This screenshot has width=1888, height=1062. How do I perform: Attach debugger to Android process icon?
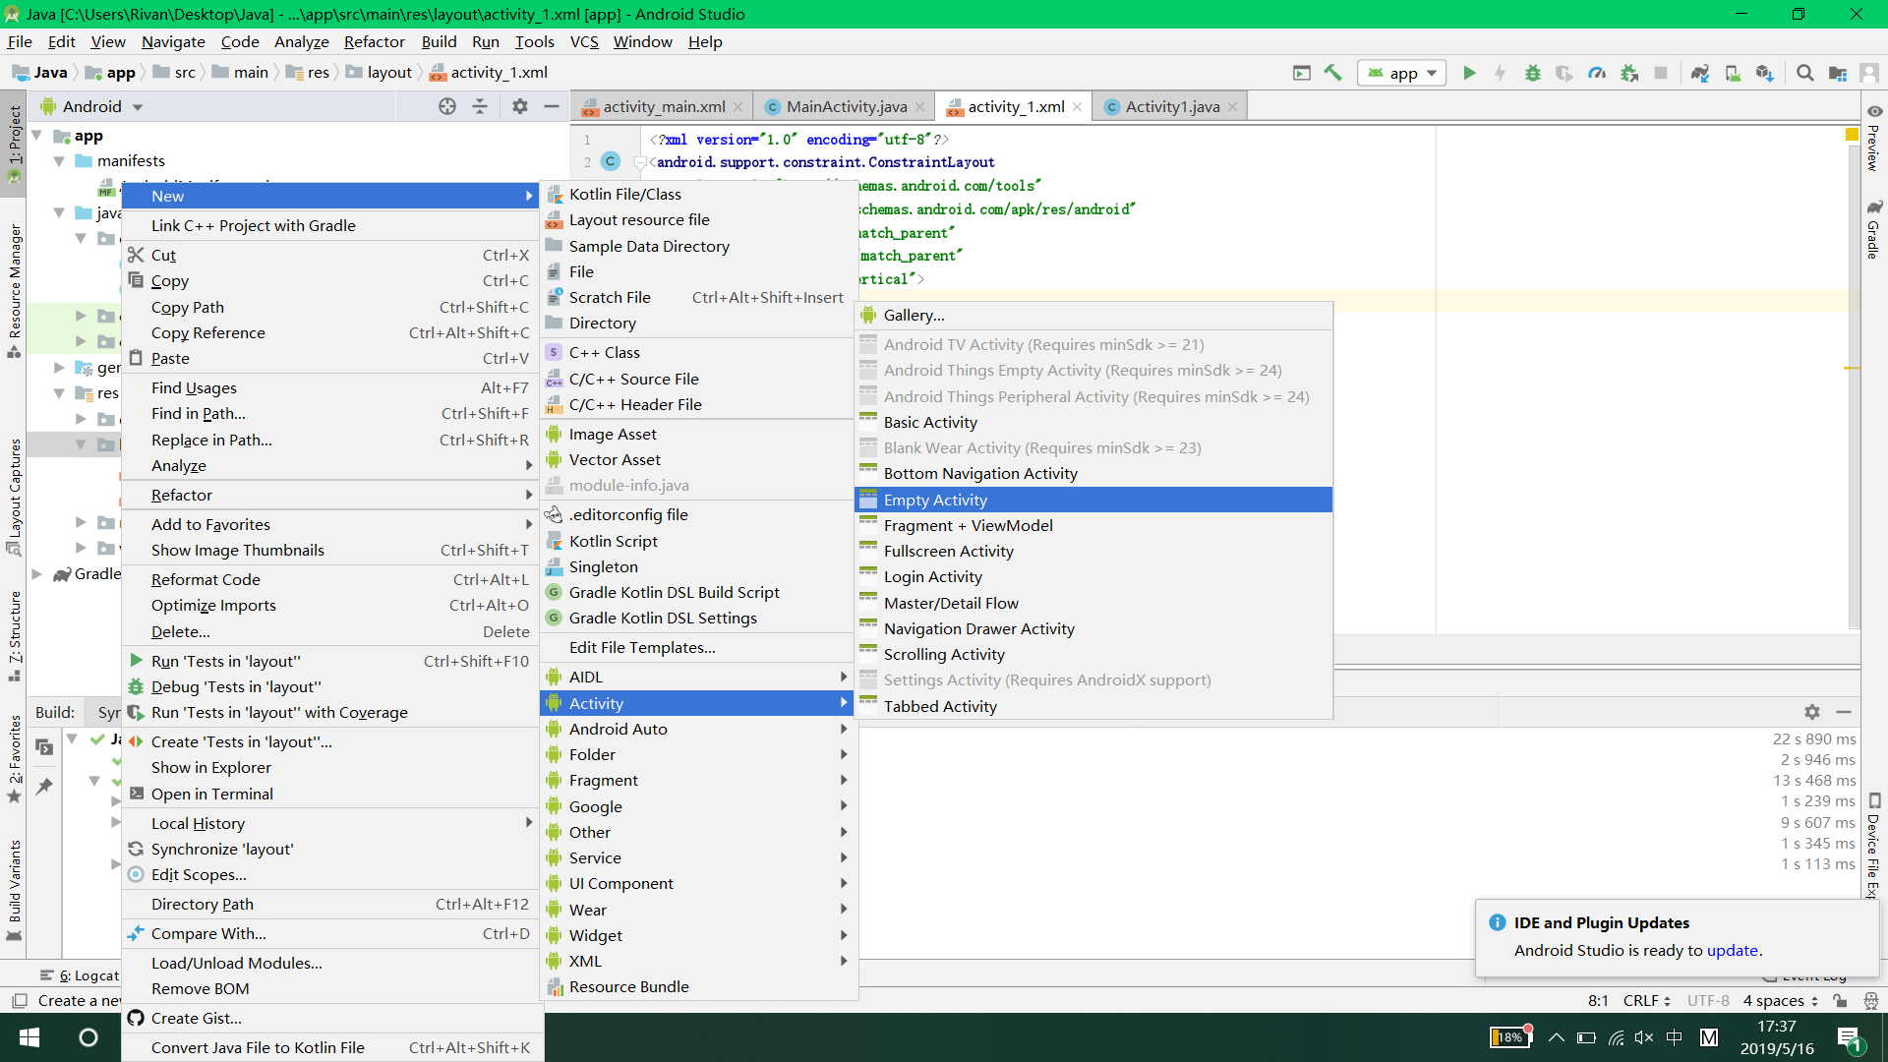coord(1629,73)
